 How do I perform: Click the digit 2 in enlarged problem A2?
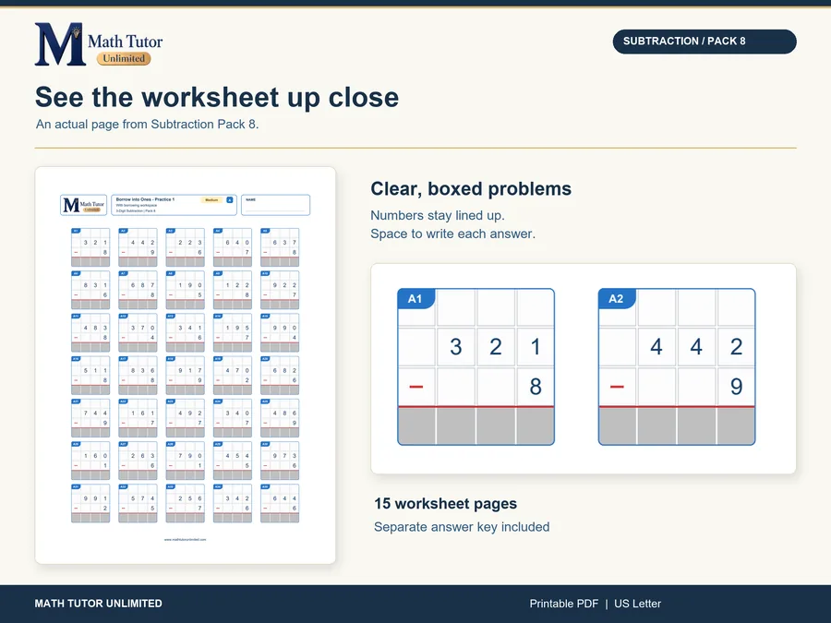point(736,347)
